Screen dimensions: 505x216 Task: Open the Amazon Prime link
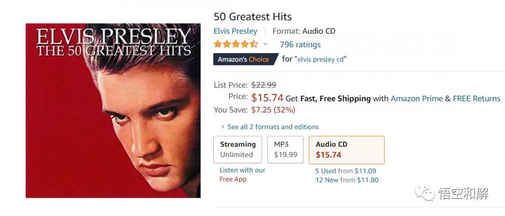pos(416,98)
